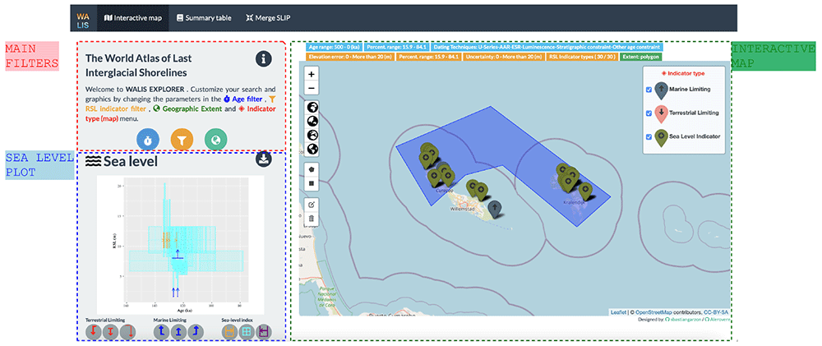The width and height of the screenshot is (822, 346).
Task: Click orange Sea-level index icon
Action: coord(229,331)
